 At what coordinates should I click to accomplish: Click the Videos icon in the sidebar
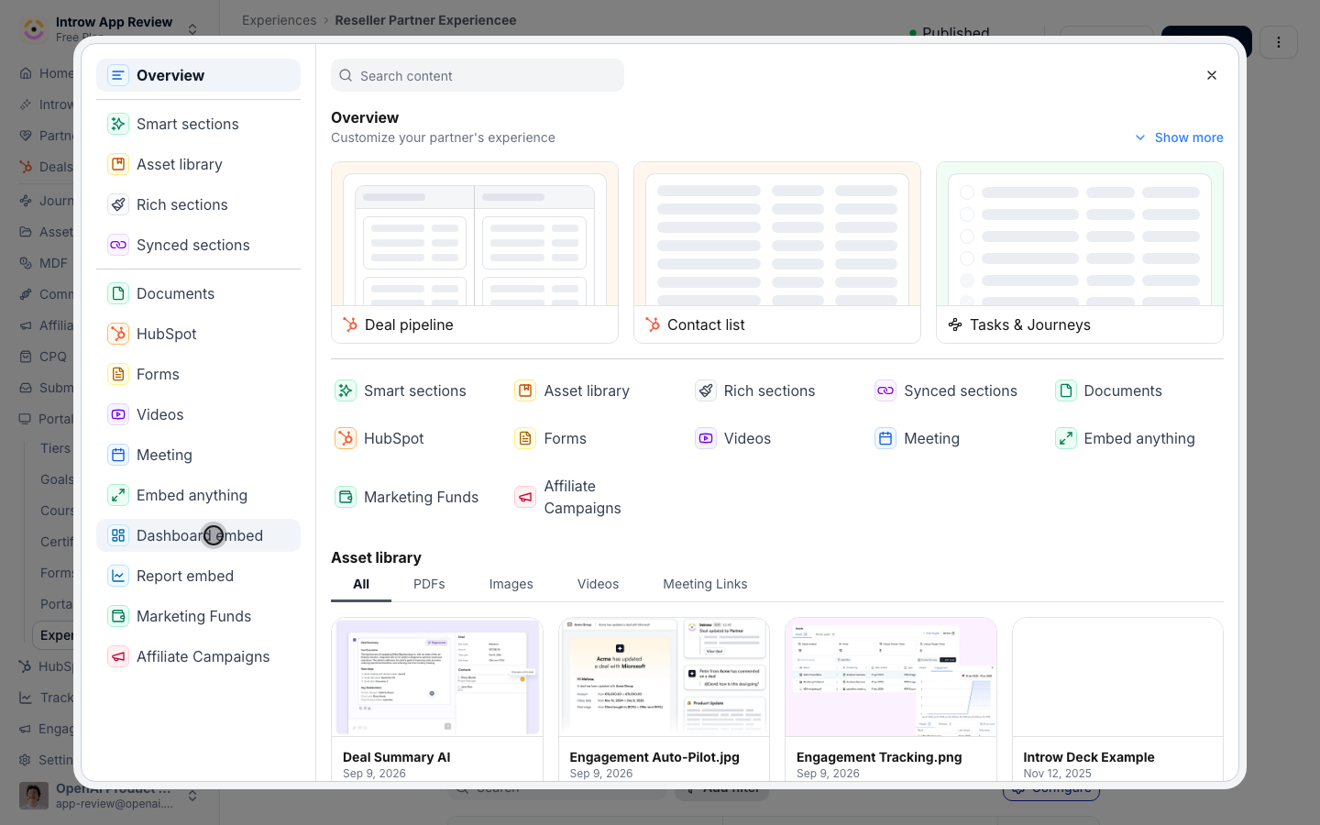[x=118, y=414]
